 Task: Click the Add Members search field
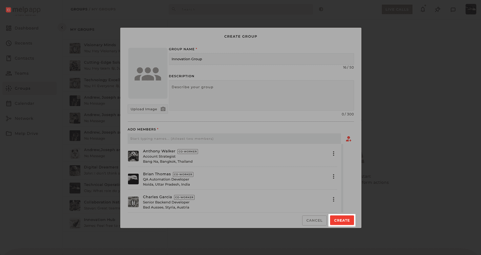(x=234, y=139)
